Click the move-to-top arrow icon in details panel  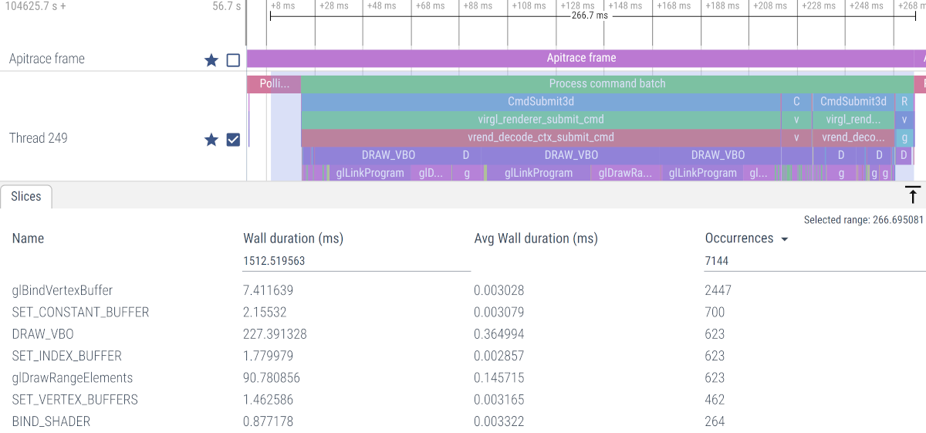(x=913, y=196)
